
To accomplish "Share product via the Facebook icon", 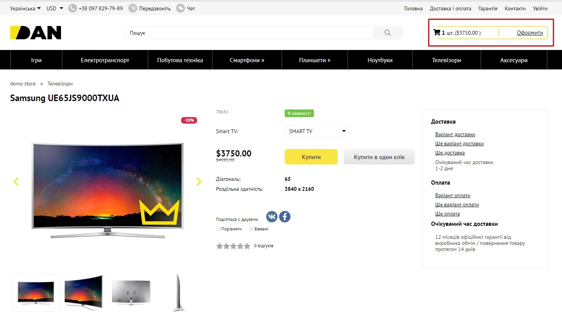I will pos(284,216).
